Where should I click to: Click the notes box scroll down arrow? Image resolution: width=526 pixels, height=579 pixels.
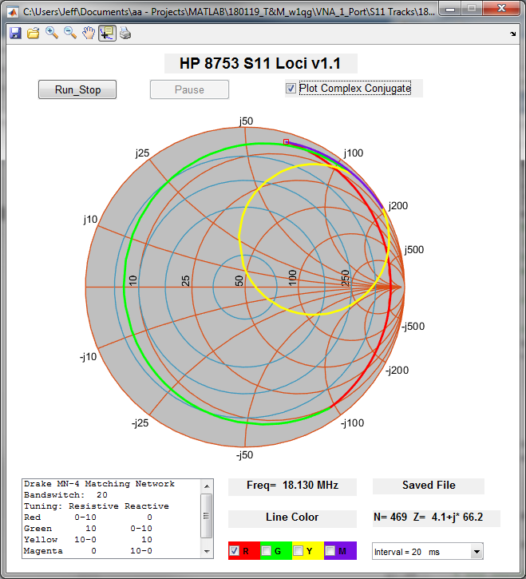point(207,552)
